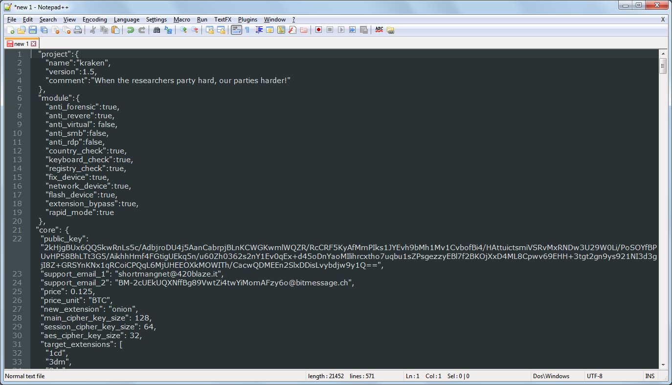Screen dimensions: 672x385
Task: Click the last toolbar icon after ABC
Action: (x=390, y=30)
